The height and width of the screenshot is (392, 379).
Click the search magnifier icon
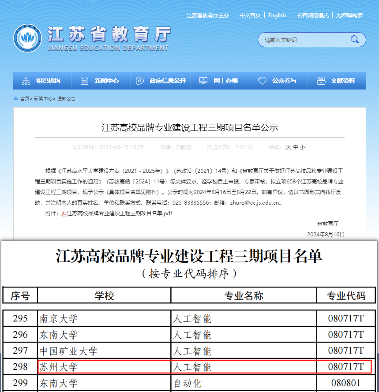pos(354,40)
